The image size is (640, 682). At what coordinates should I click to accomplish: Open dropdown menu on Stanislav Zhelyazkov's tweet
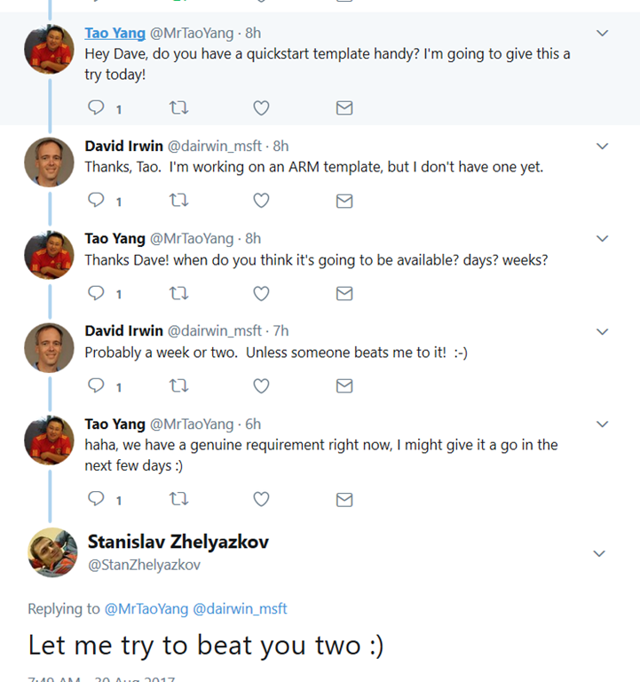599,553
